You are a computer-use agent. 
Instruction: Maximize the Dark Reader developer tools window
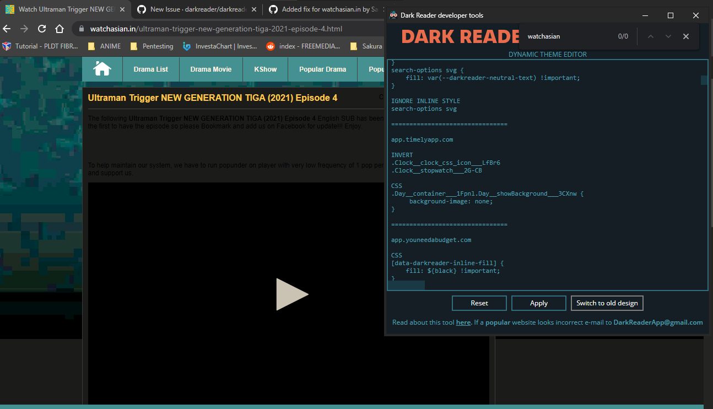tap(671, 15)
